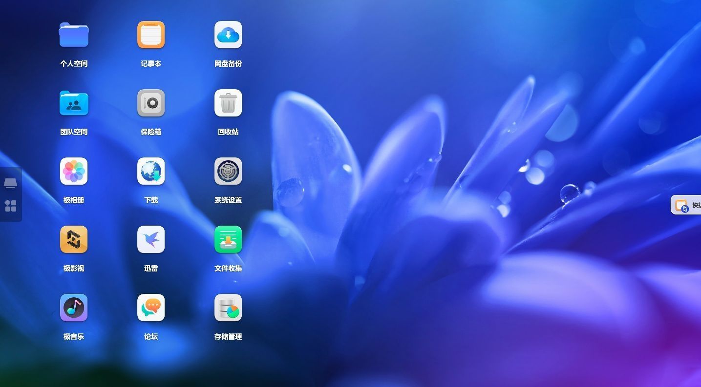The image size is (701, 387).
Task: Open the 论坛 forum app
Action: (151, 308)
